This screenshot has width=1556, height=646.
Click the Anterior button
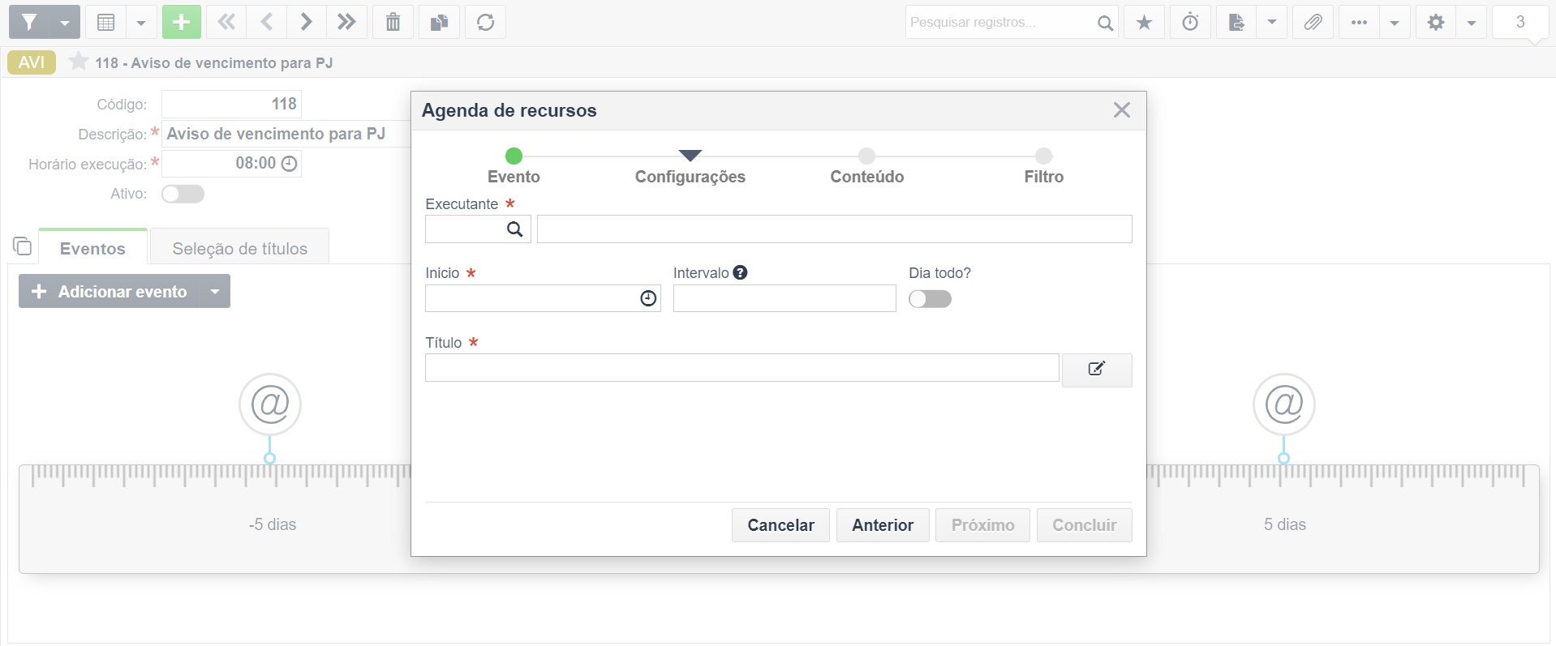(883, 525)
